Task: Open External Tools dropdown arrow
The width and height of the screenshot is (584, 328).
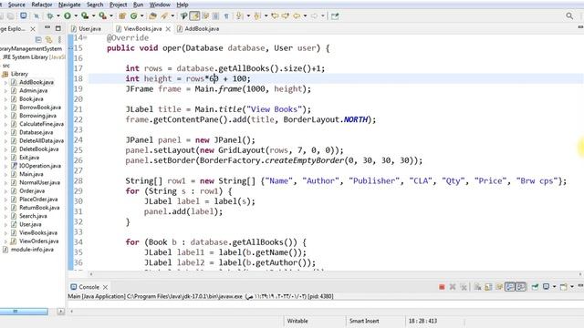Action: [x=111, y=16]
